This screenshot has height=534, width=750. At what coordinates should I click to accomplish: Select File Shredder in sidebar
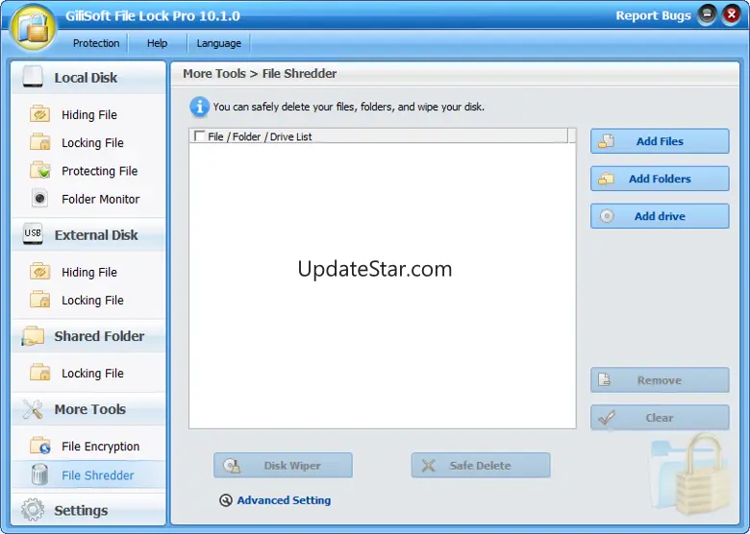88,475
